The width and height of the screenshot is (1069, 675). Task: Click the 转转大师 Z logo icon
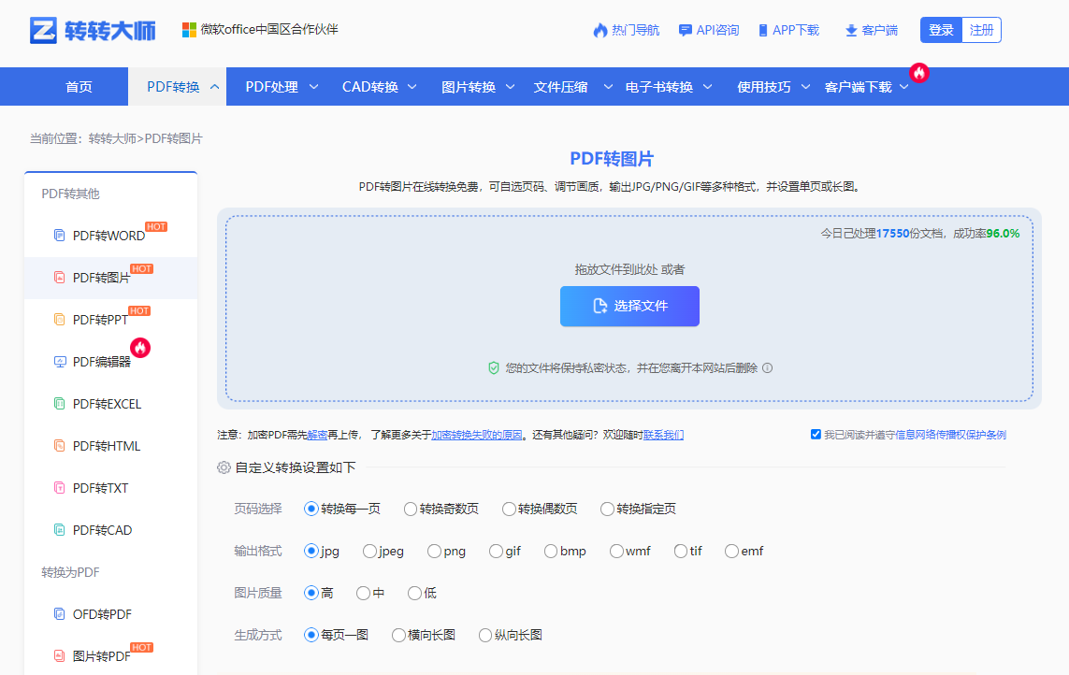43,30
